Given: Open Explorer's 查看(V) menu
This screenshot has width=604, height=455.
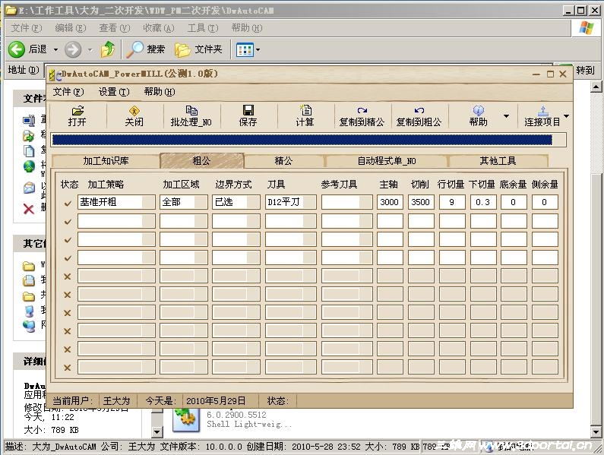Looking at the screenshot, I should click(x=115, y=28).
